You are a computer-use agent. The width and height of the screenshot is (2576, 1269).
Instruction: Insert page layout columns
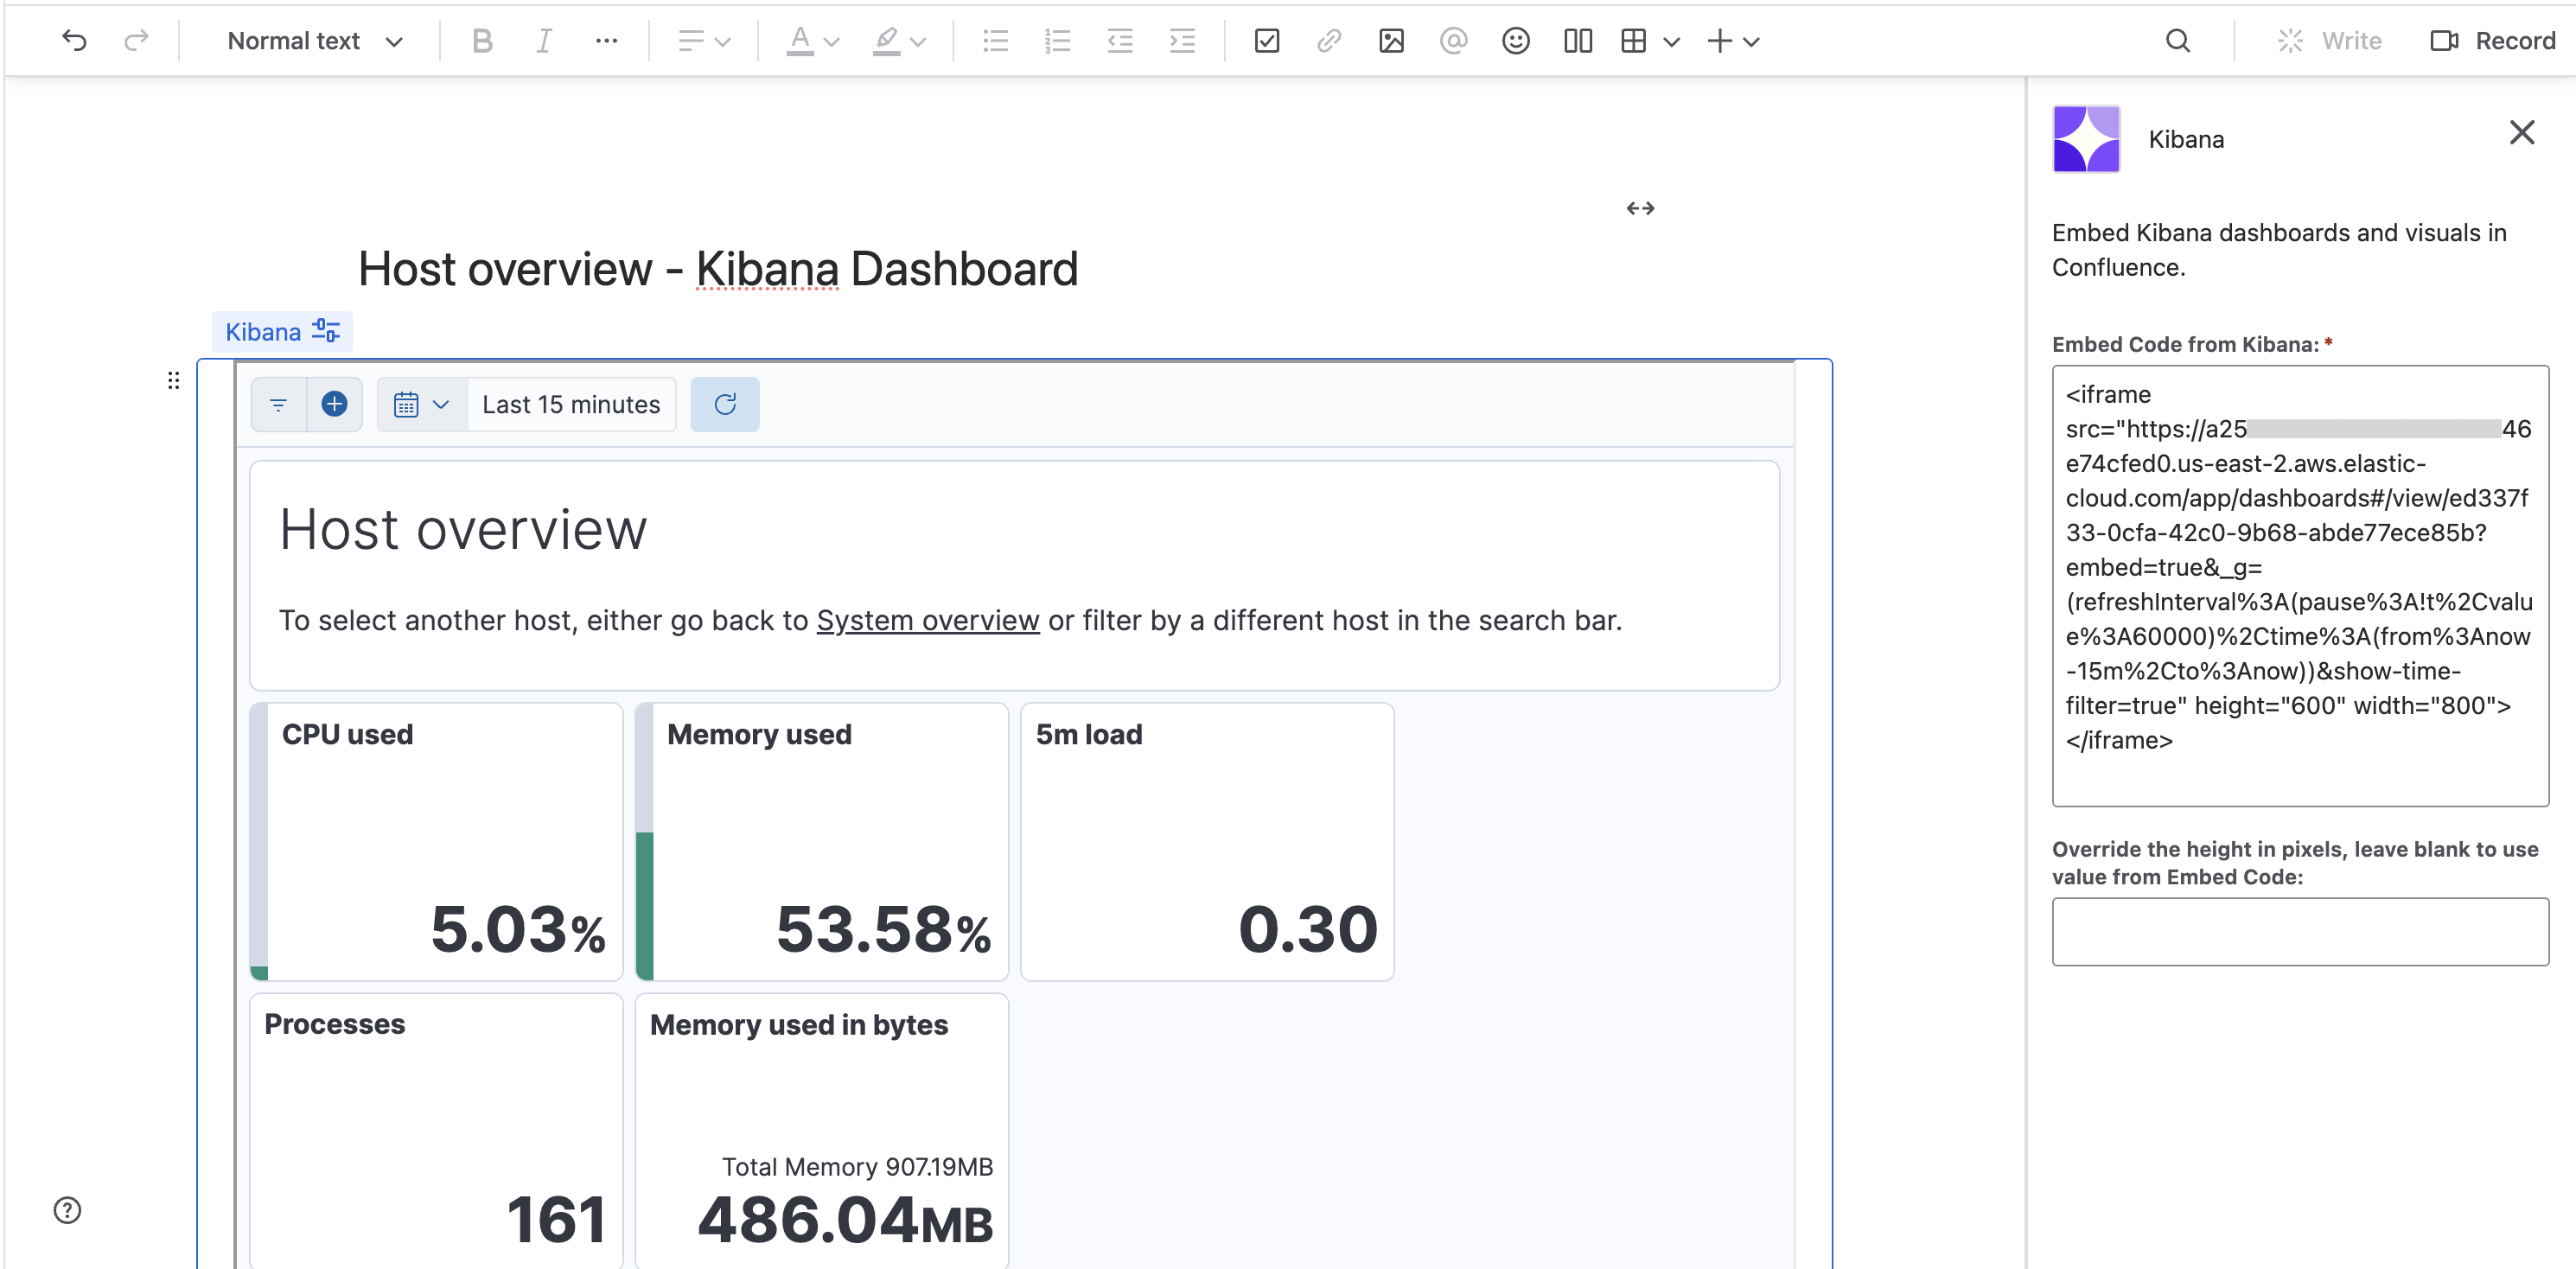coord(1578,41)
